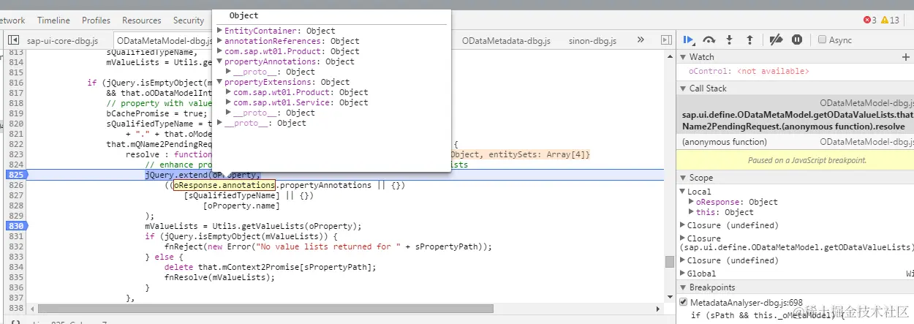
Task: Toggle pause on exceptions
Action: (797, 39)
